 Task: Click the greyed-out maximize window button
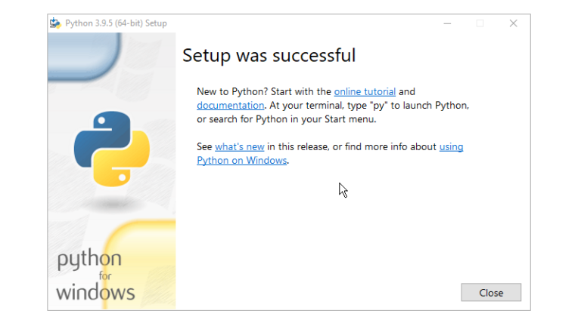[480, 23]
